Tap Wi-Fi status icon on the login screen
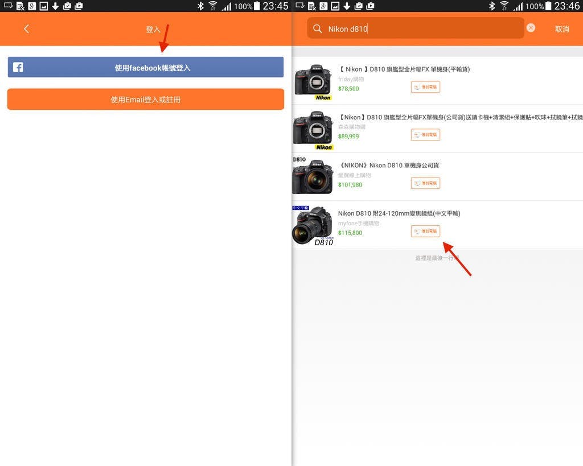Image resolution: width=583 pixels, height=466 pixels. (x=213, y=6)
